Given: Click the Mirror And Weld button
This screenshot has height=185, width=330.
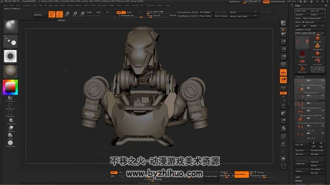Looking at the screenshot, I should pos(243,16).
